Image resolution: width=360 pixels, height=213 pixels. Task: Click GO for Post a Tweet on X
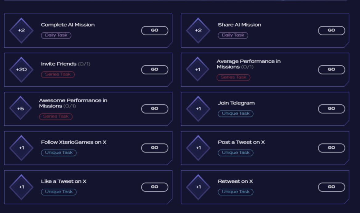tap(331, 148)
